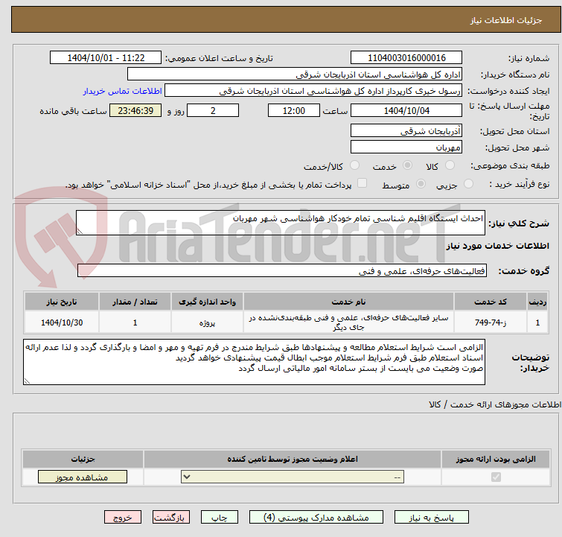Click the شهر محل تحویل مهربان field
562x537 pixels.
(406, 147)
